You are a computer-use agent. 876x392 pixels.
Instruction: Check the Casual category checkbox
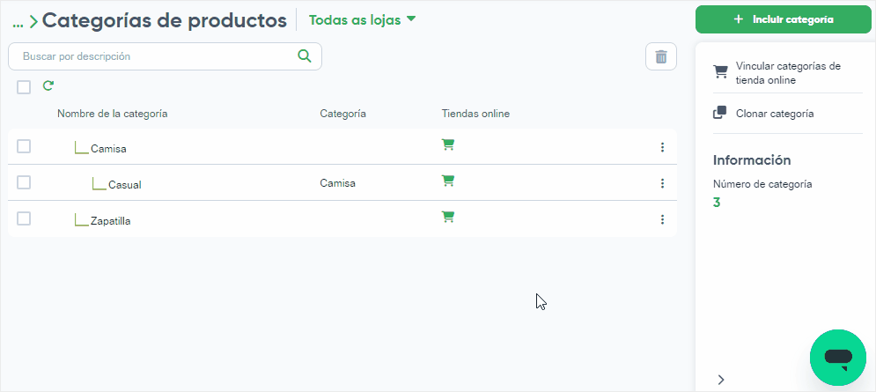(24, 182)
